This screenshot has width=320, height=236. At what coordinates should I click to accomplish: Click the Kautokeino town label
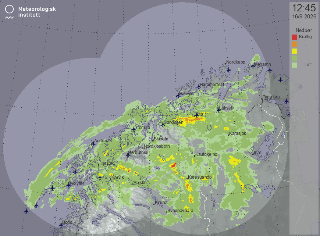(x=206, y=154)
